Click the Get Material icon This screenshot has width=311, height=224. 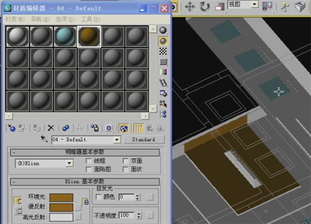coord(12,128)
